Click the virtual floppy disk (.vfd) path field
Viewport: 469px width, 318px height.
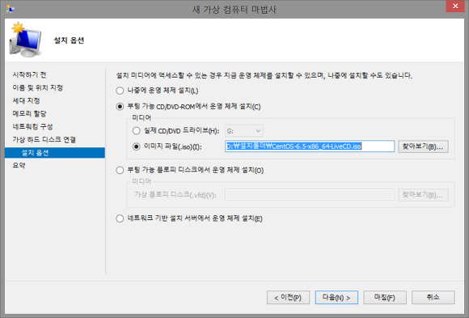[310, 195]
